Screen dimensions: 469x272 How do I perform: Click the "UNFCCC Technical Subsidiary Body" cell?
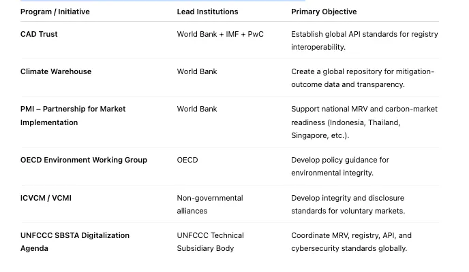point(210,241)
